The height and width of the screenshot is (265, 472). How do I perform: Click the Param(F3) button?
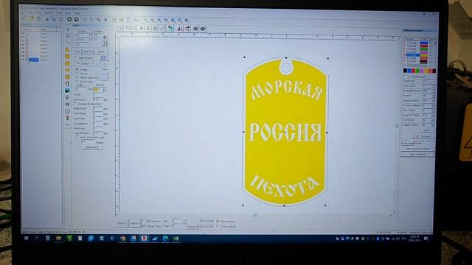tap(192, 227)
